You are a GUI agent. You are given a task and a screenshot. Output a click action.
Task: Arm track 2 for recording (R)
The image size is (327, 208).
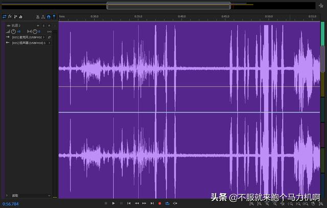pyautogui.click(x=49, y=25)
